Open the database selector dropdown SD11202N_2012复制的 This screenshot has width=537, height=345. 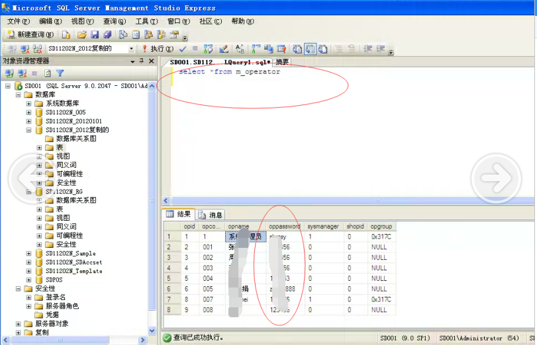pyautogui.click(x=131, y=49)
